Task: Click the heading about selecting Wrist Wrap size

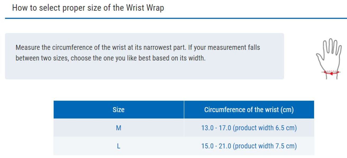Action: click(88, 8)
